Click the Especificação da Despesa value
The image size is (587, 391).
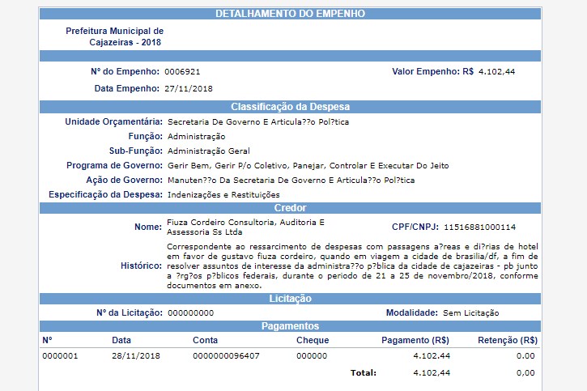223,194
